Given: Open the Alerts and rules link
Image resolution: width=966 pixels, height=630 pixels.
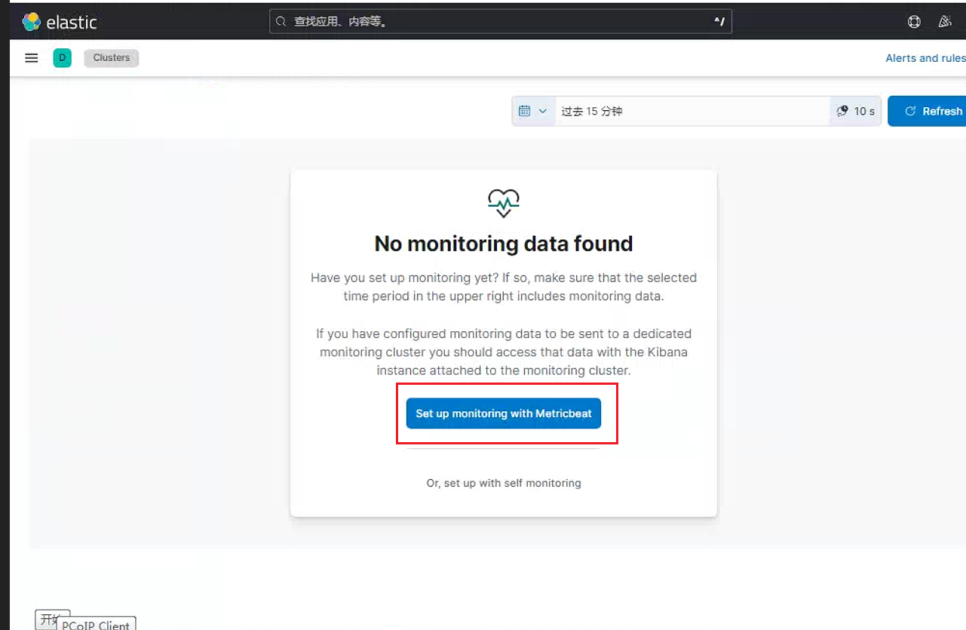Looking at the screenshot, I should [x=925, y=58].
